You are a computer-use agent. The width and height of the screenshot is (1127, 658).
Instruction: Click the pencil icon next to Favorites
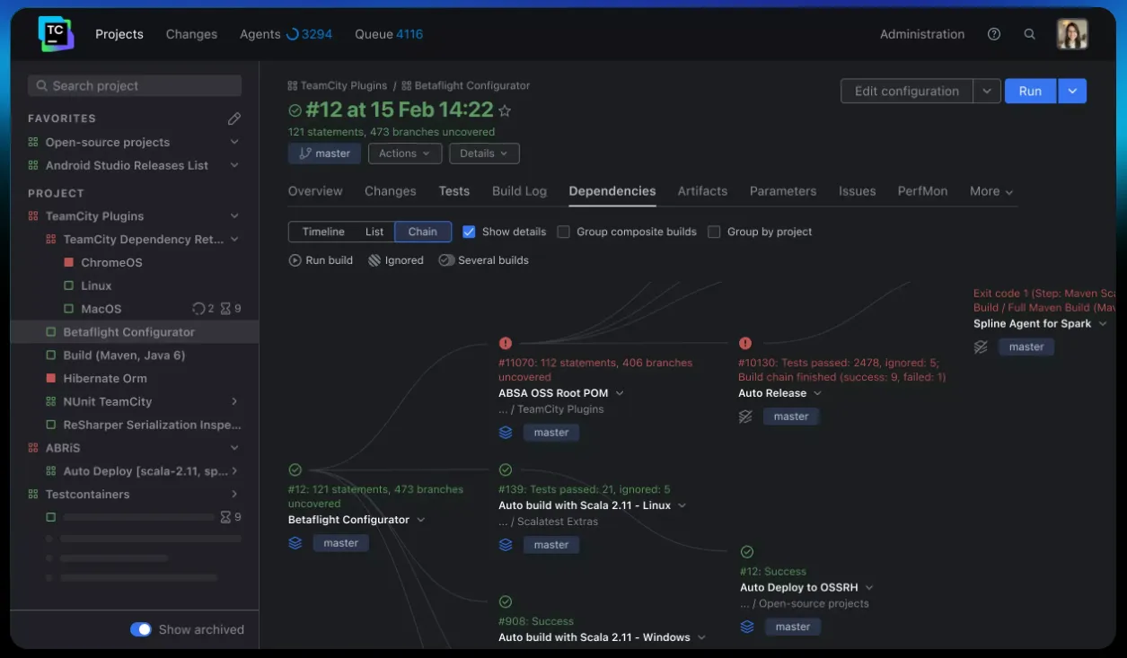234,118
